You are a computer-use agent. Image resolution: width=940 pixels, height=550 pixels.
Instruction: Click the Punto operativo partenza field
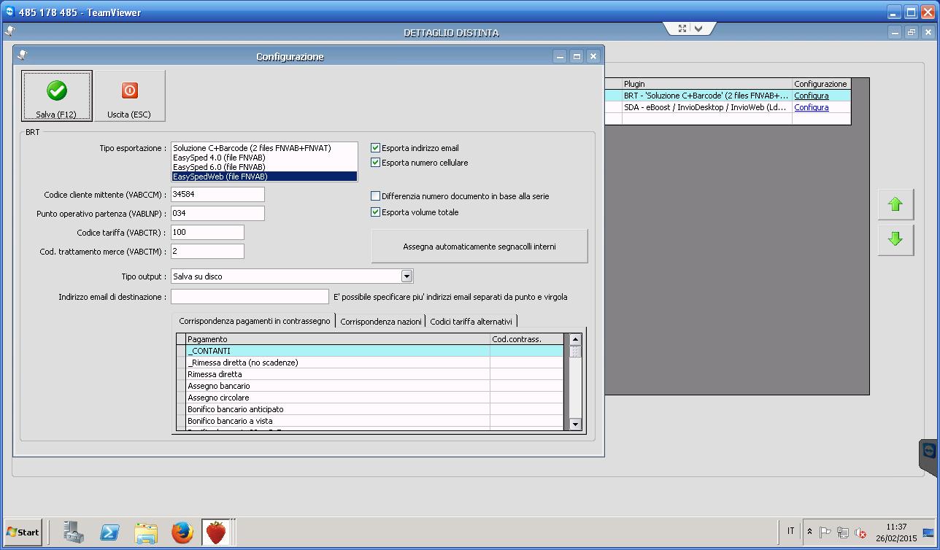pyautogui.click(x=217, y=214)
